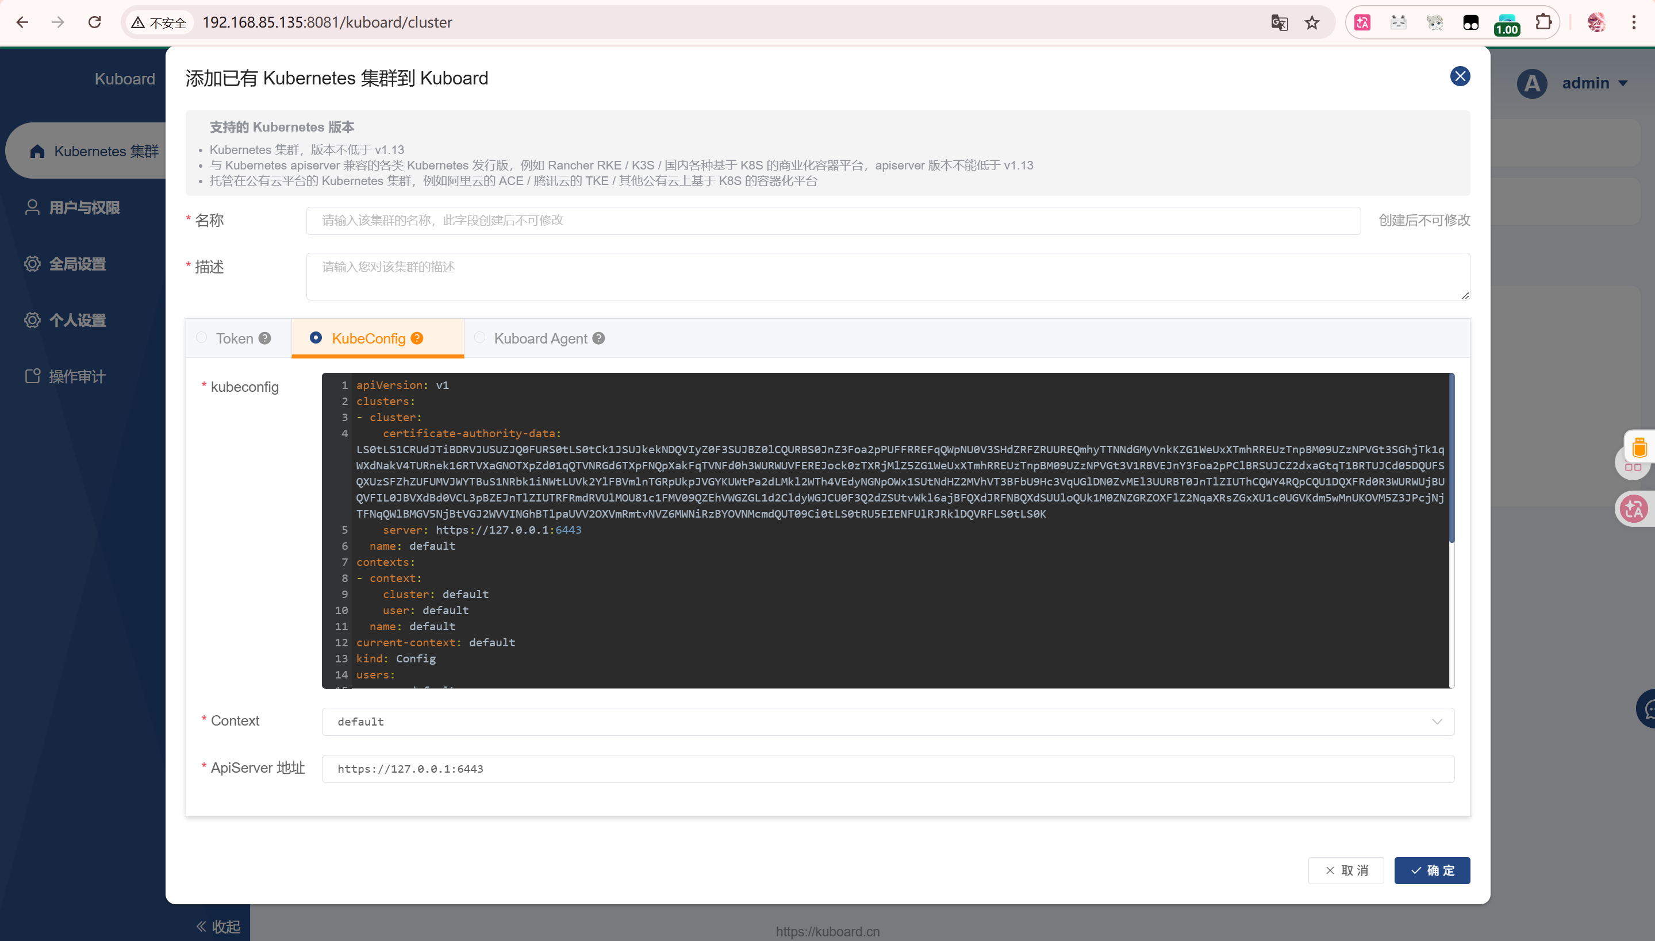Open the browser translate page icon
The width and height of the screenshot is (1655, 941).
click(x=1279, y=22)
